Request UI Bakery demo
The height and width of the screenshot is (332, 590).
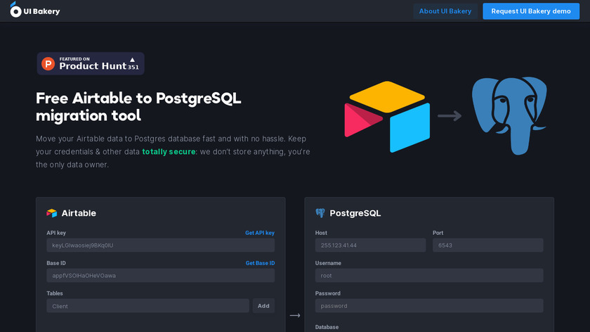click(531, 11)
